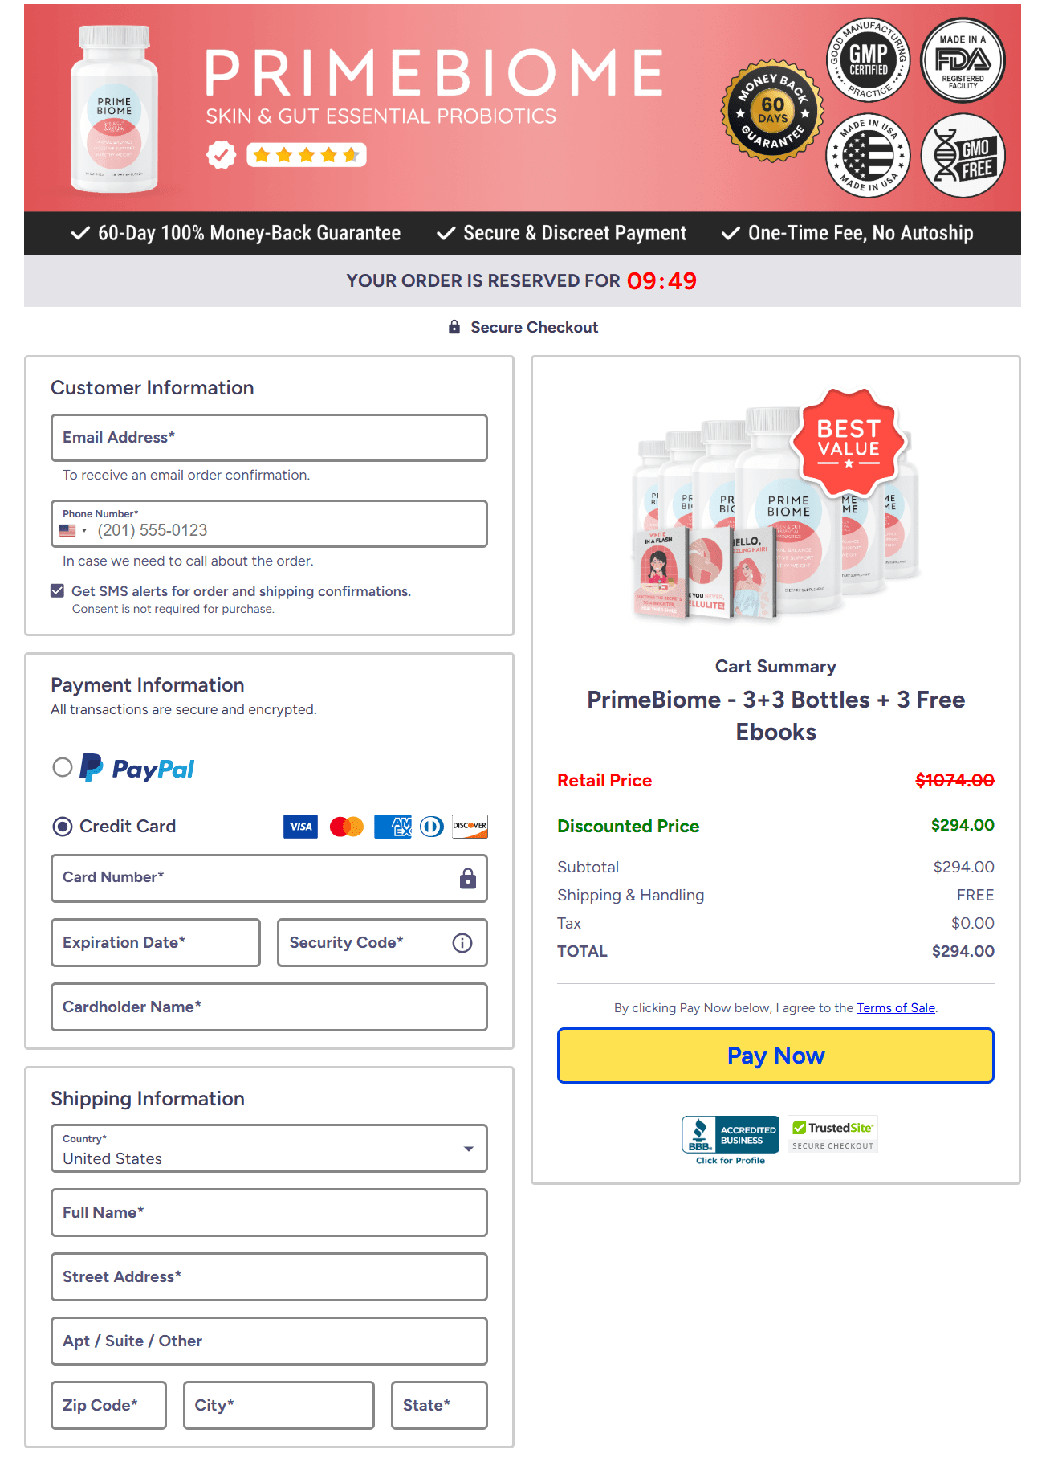
Task: Open the Terms of Sale link
Action: tap(896, 1008)
